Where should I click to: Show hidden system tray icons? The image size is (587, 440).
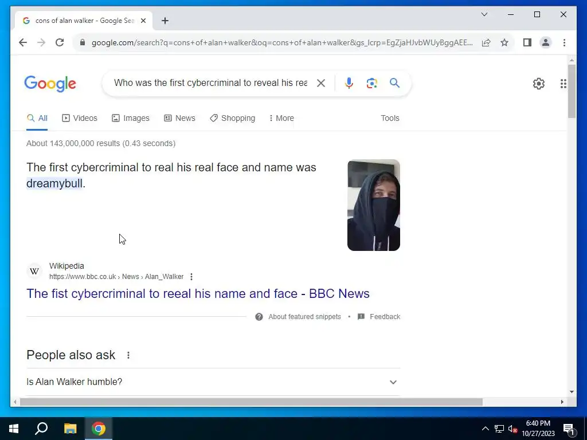[485, 429]
